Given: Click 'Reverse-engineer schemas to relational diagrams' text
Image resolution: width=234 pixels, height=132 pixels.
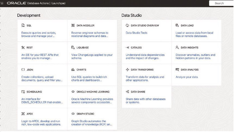Looking at the screenshot, I should click(90, 34).
